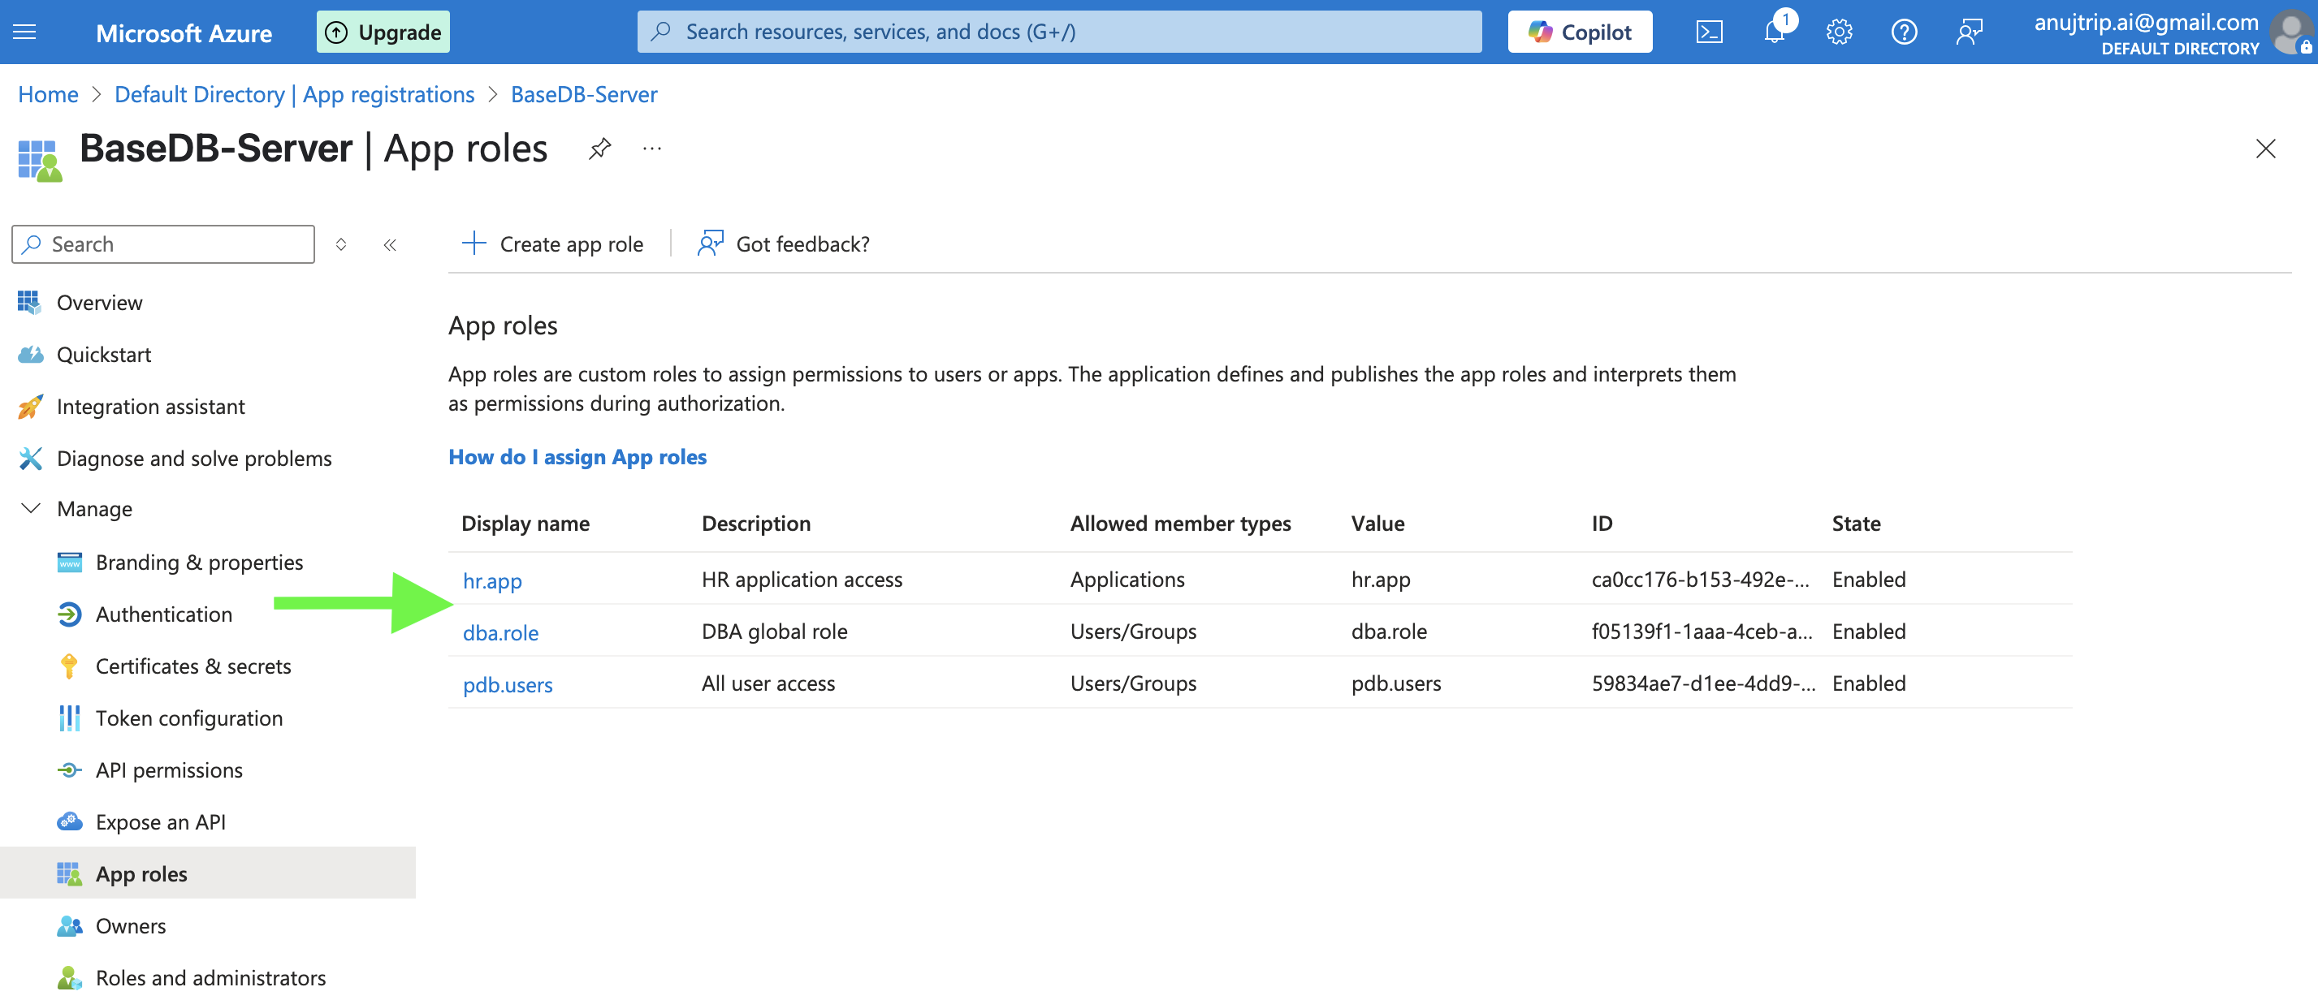Open portal settings gear icon
The height and width of the screenshot is (1000, 2318).
1838,32
